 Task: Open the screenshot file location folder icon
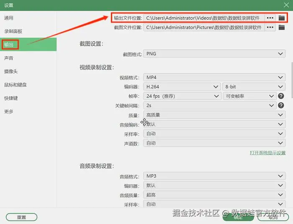point(281,28)
